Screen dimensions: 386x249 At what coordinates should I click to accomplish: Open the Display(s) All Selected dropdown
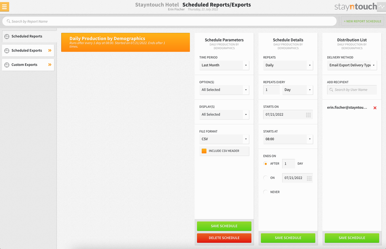pos(224,115)
